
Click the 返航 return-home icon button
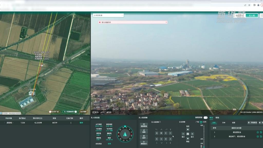click(144, 131)
